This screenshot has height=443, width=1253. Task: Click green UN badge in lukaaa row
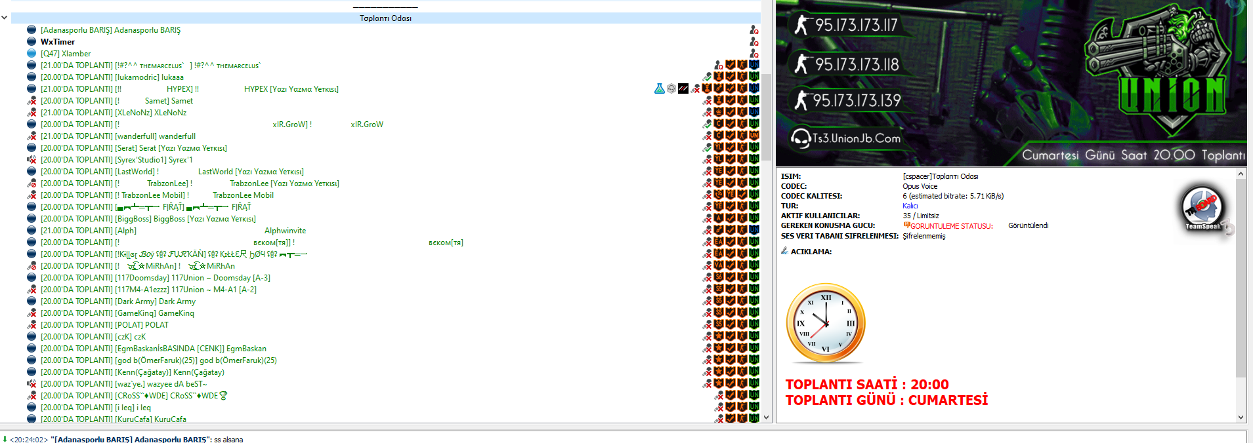[754, 77]
